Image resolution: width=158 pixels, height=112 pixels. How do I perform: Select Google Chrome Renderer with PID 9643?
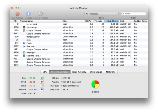tap(79, 65)
